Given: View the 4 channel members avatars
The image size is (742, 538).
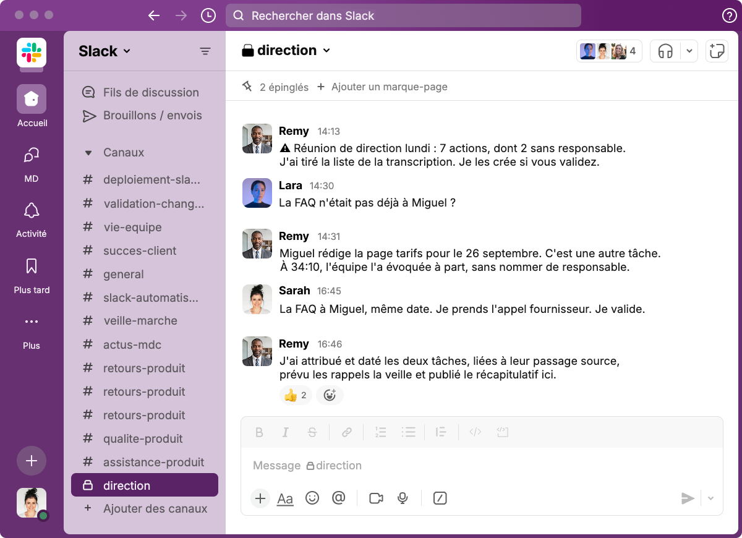Looking at the screenshot, I should click(609, 51).
